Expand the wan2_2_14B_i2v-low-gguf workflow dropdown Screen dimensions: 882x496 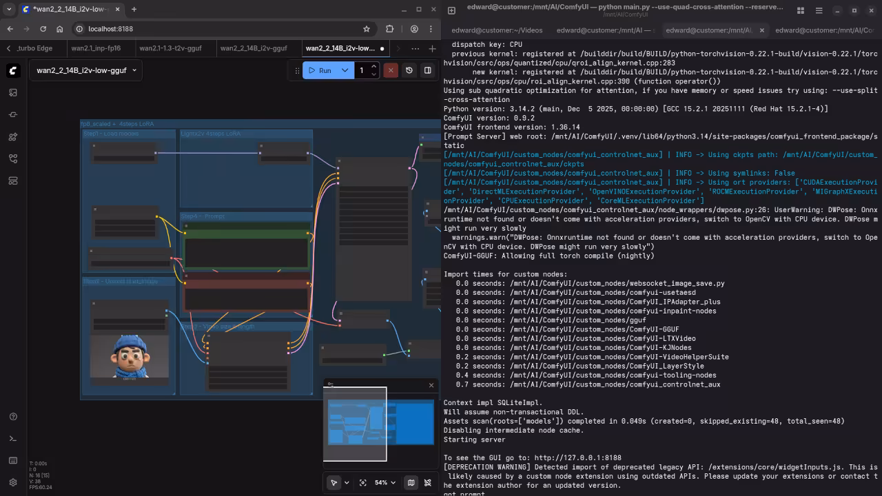134,70
